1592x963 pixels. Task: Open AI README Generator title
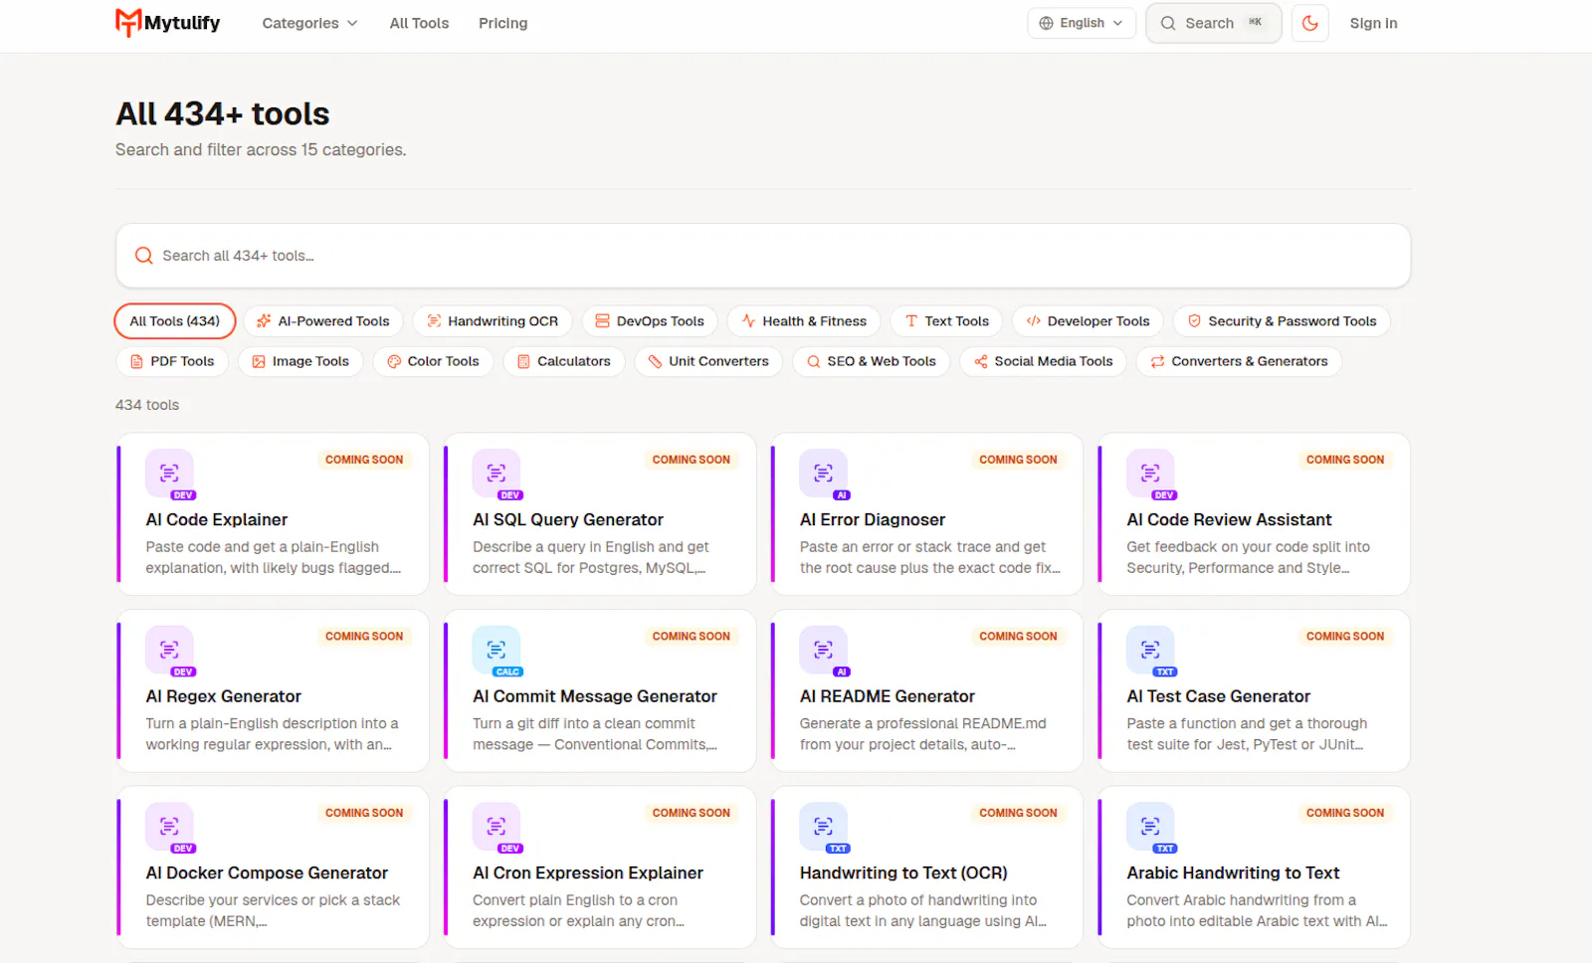pyautogui.click(x=888, y=696)
